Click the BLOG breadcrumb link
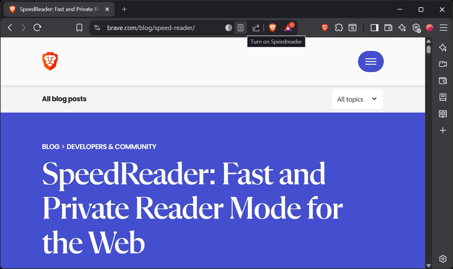This screenshot has height=269, width=453. pyautogui.click(x=51, y=147)
